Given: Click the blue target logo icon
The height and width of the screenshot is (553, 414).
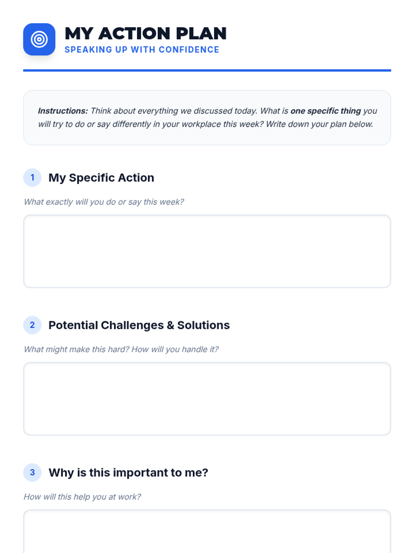Looking at the screenshot, I should point(39,39).
